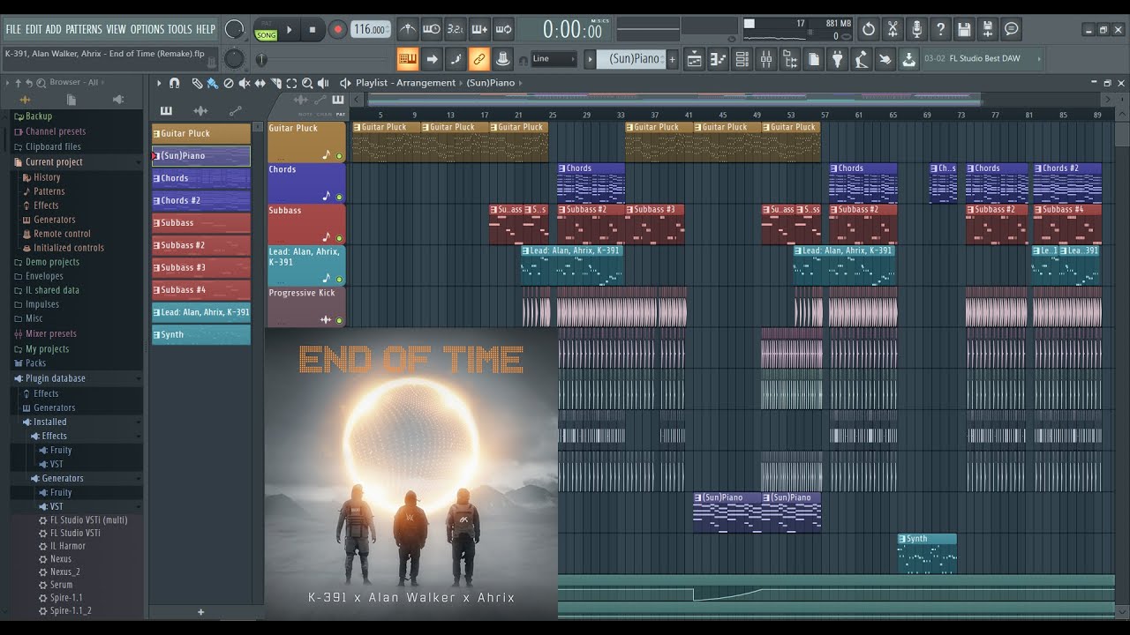Select the playlist Zoom magnifier tool
1130x635 pixels.
click(306, 83)
